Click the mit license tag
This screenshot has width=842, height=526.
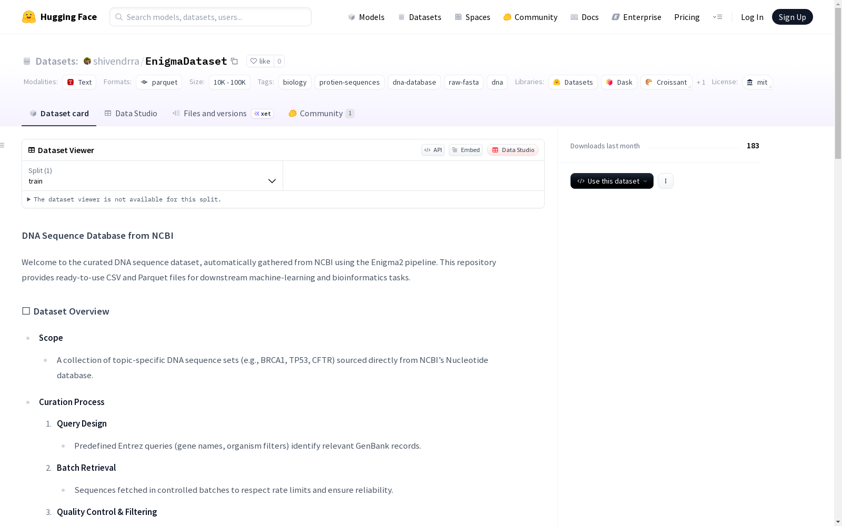pyautogui.click(x=757, y=82)
